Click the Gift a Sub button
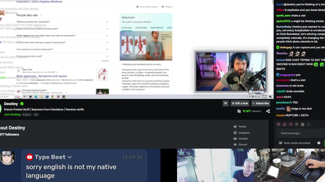This screenshot has height=182, width=325. [x=240, y=103]
